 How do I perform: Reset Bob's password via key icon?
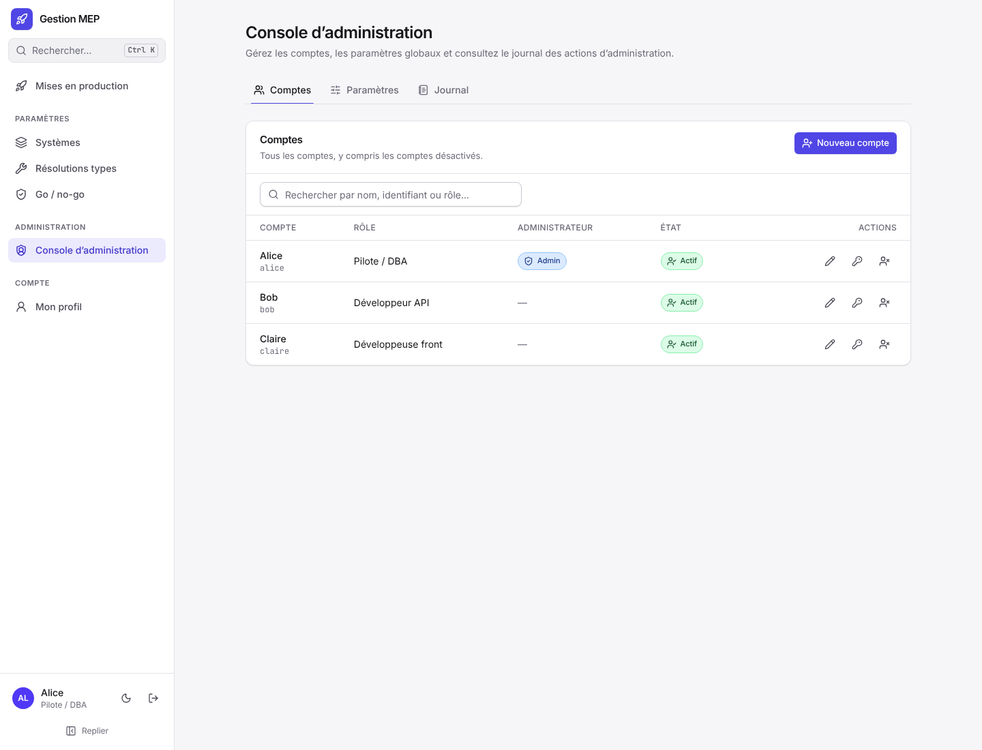coord(857,303)
